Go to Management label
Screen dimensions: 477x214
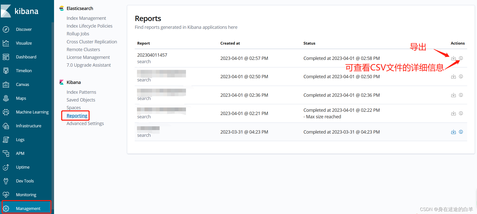tap(28, 208)
